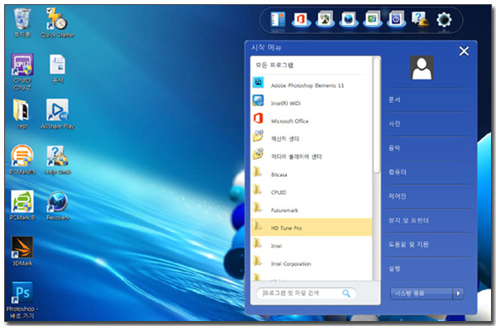The image size is (496, 326).
Task: Expand the highlighted HD Tune Pro folder
Action: (312, 227)
